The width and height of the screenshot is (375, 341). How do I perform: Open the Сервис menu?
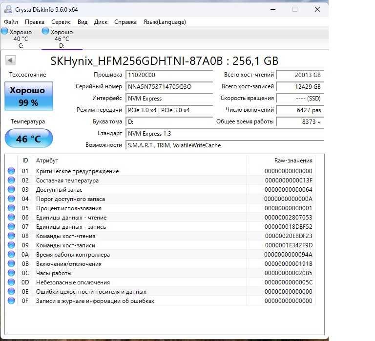[x=61, y=22]
